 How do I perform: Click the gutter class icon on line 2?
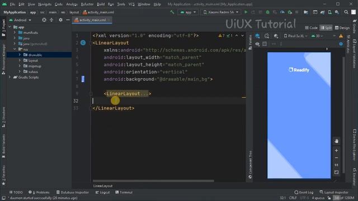pyautogui.click(x=83, y=42)
